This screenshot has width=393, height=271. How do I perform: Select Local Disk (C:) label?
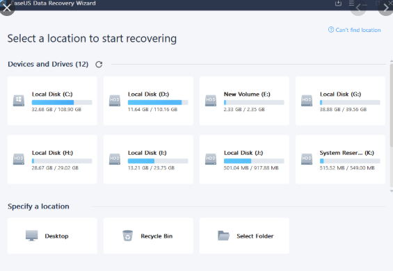[52, 95]
